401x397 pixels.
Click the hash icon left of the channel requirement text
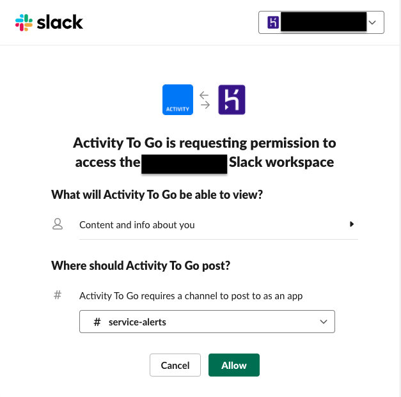point(58,295)
